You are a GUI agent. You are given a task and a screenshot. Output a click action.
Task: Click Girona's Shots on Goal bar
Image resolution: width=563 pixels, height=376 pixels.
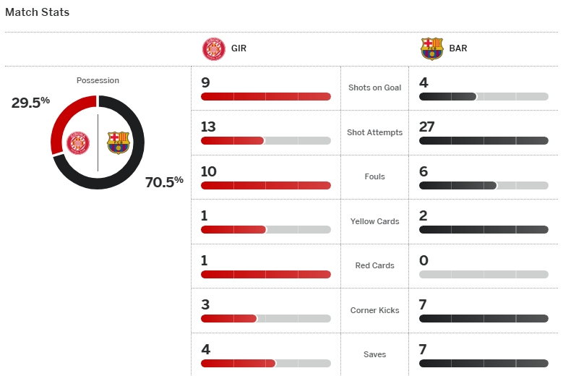point(265,96)
